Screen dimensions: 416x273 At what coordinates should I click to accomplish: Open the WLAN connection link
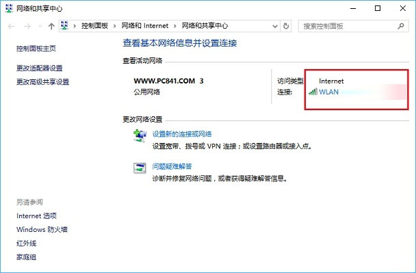[x=328, y=92]
